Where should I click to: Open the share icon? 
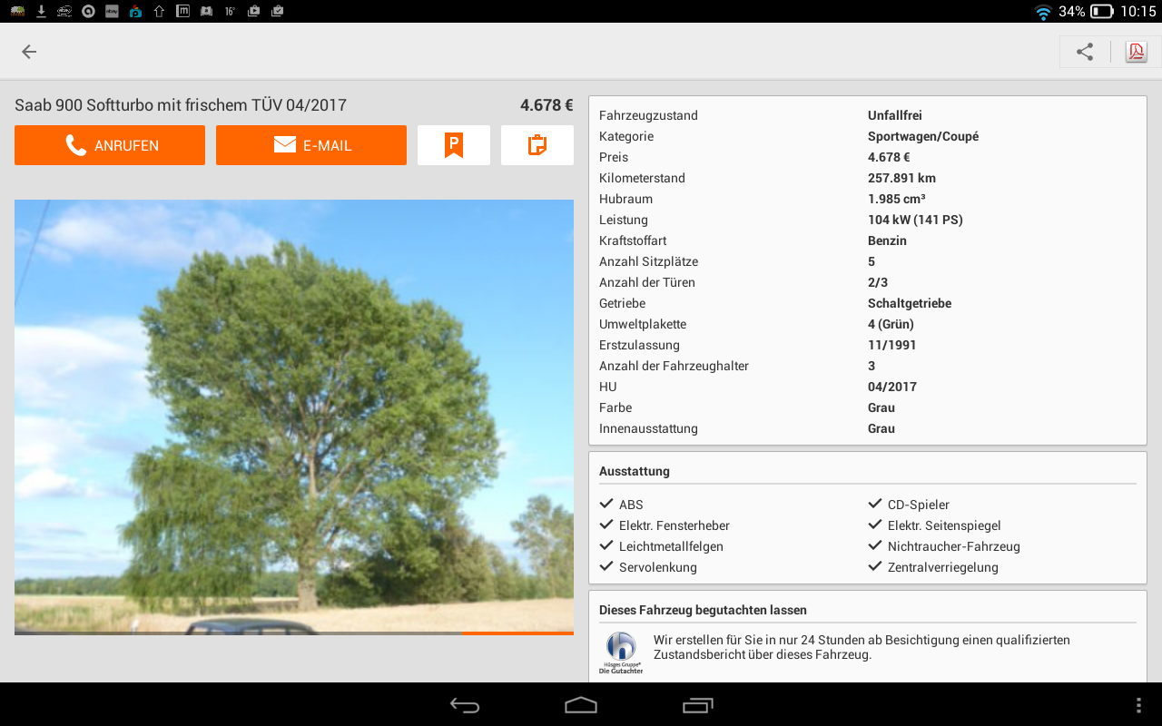1085,52
